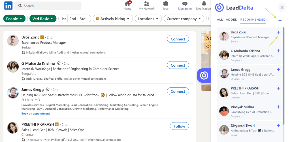Click LinkedIn badge next to PREETHI PRAKASH
Image resolution: width=290 pixels, height=142 pixels.
pos(57,124)
